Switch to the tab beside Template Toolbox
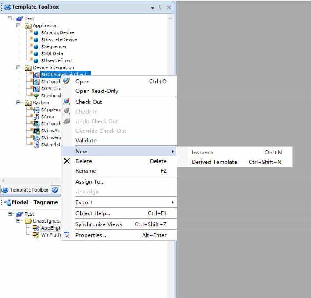311x298 pixels. (55, 190)
